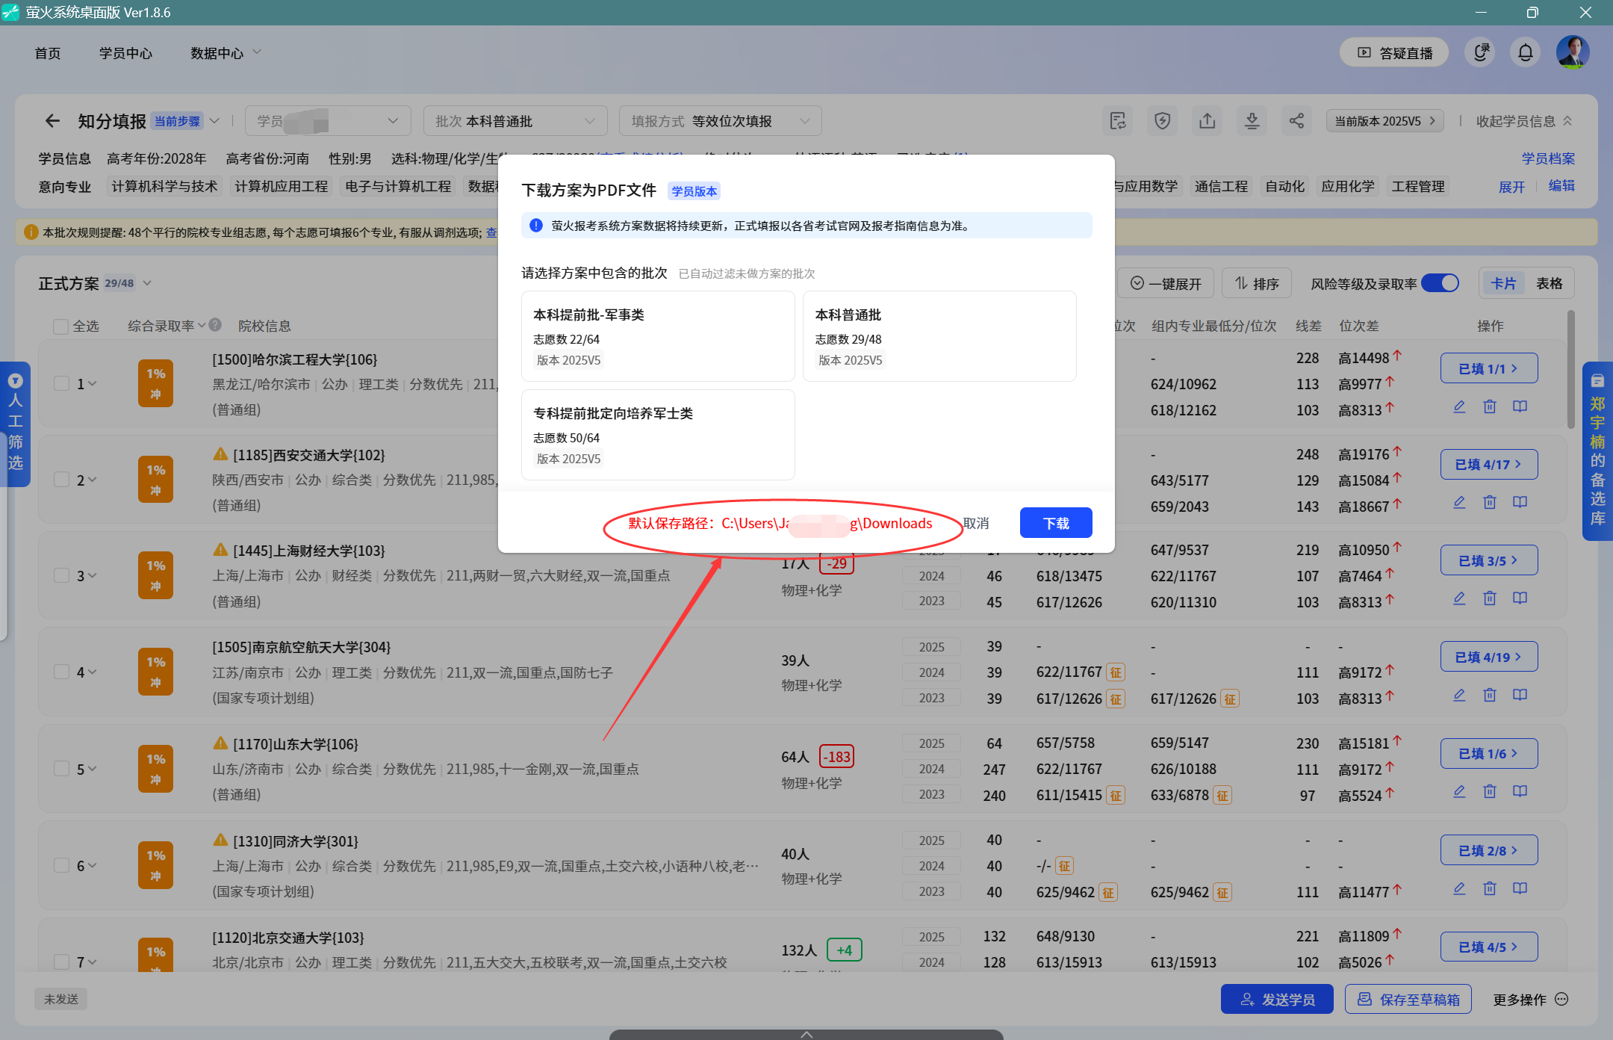Expand the 正式方案 29/48 dropdown

coord(147,282)
